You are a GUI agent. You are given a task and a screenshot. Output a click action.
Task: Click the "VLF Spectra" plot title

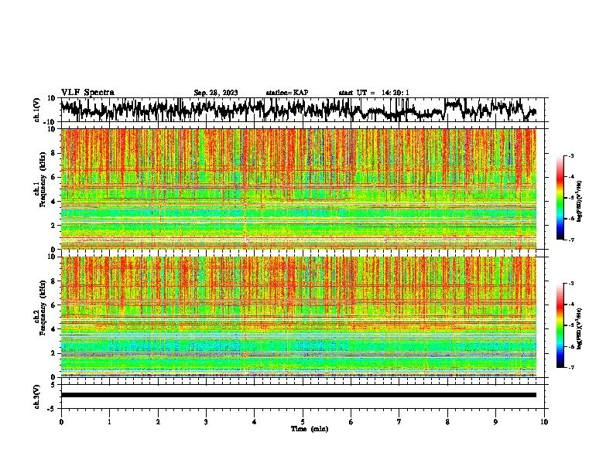click(x=87, y=93)
